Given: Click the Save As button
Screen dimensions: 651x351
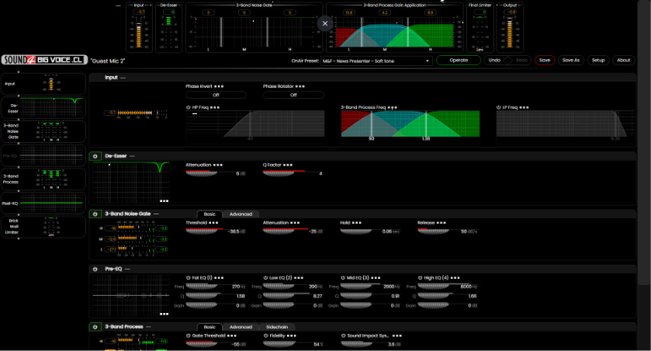Looking at the screenshot, I should click(570, 60).
